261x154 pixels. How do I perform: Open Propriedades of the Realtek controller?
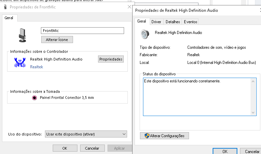click(111, 59)
